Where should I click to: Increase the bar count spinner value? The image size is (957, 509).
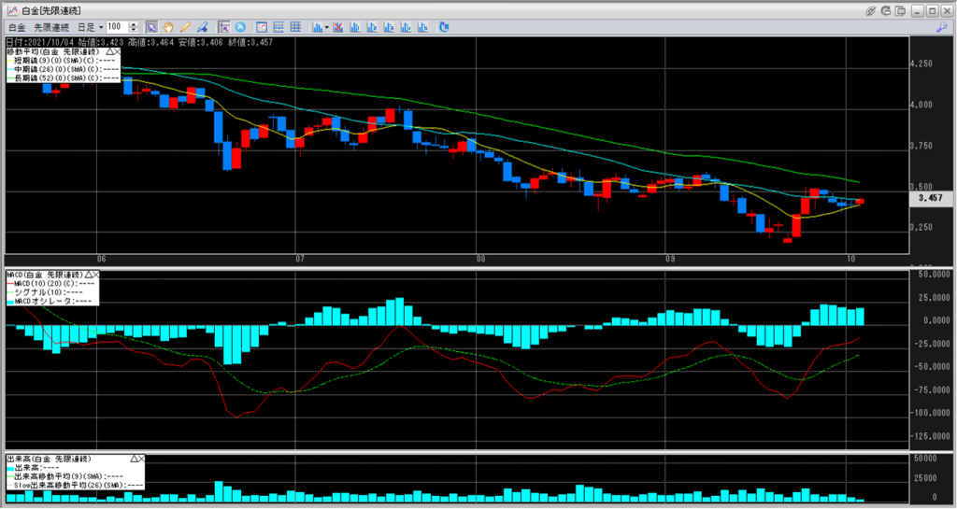(135, 24)
